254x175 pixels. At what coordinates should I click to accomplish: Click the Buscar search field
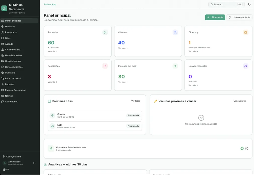pyautogui.click(x=225, y=4)
